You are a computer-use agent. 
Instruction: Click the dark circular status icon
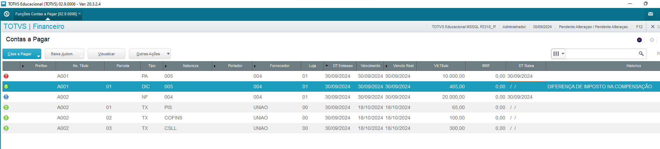point(639,40)
